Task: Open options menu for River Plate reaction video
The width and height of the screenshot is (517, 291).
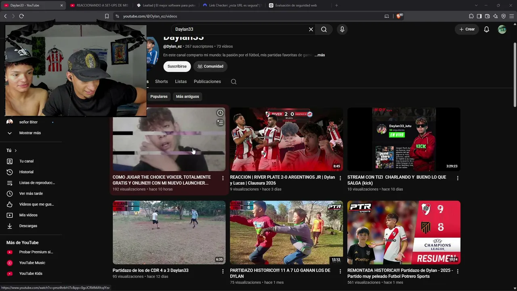Action: (x=340, y=178)
